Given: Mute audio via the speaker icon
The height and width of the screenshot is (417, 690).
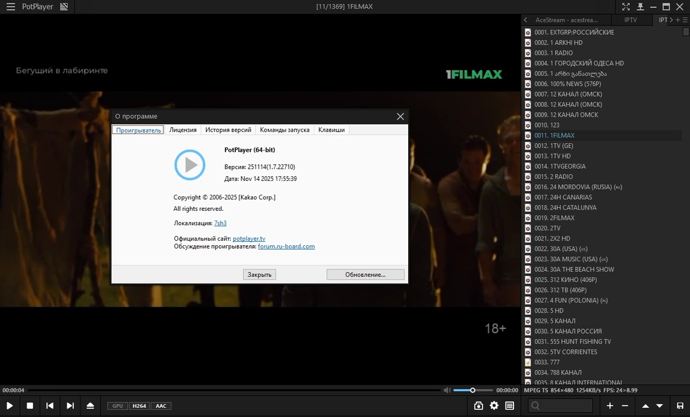Looking at the screenshot, I should (447, 390).
